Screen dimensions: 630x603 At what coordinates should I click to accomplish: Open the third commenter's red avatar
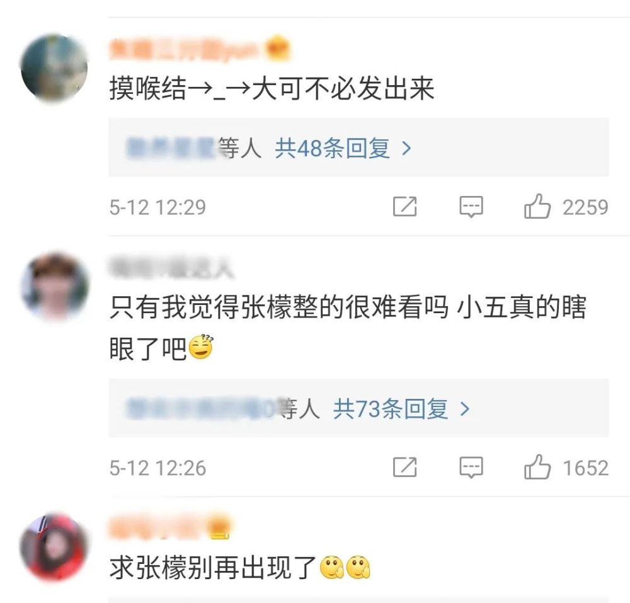[x=54, y=548]
